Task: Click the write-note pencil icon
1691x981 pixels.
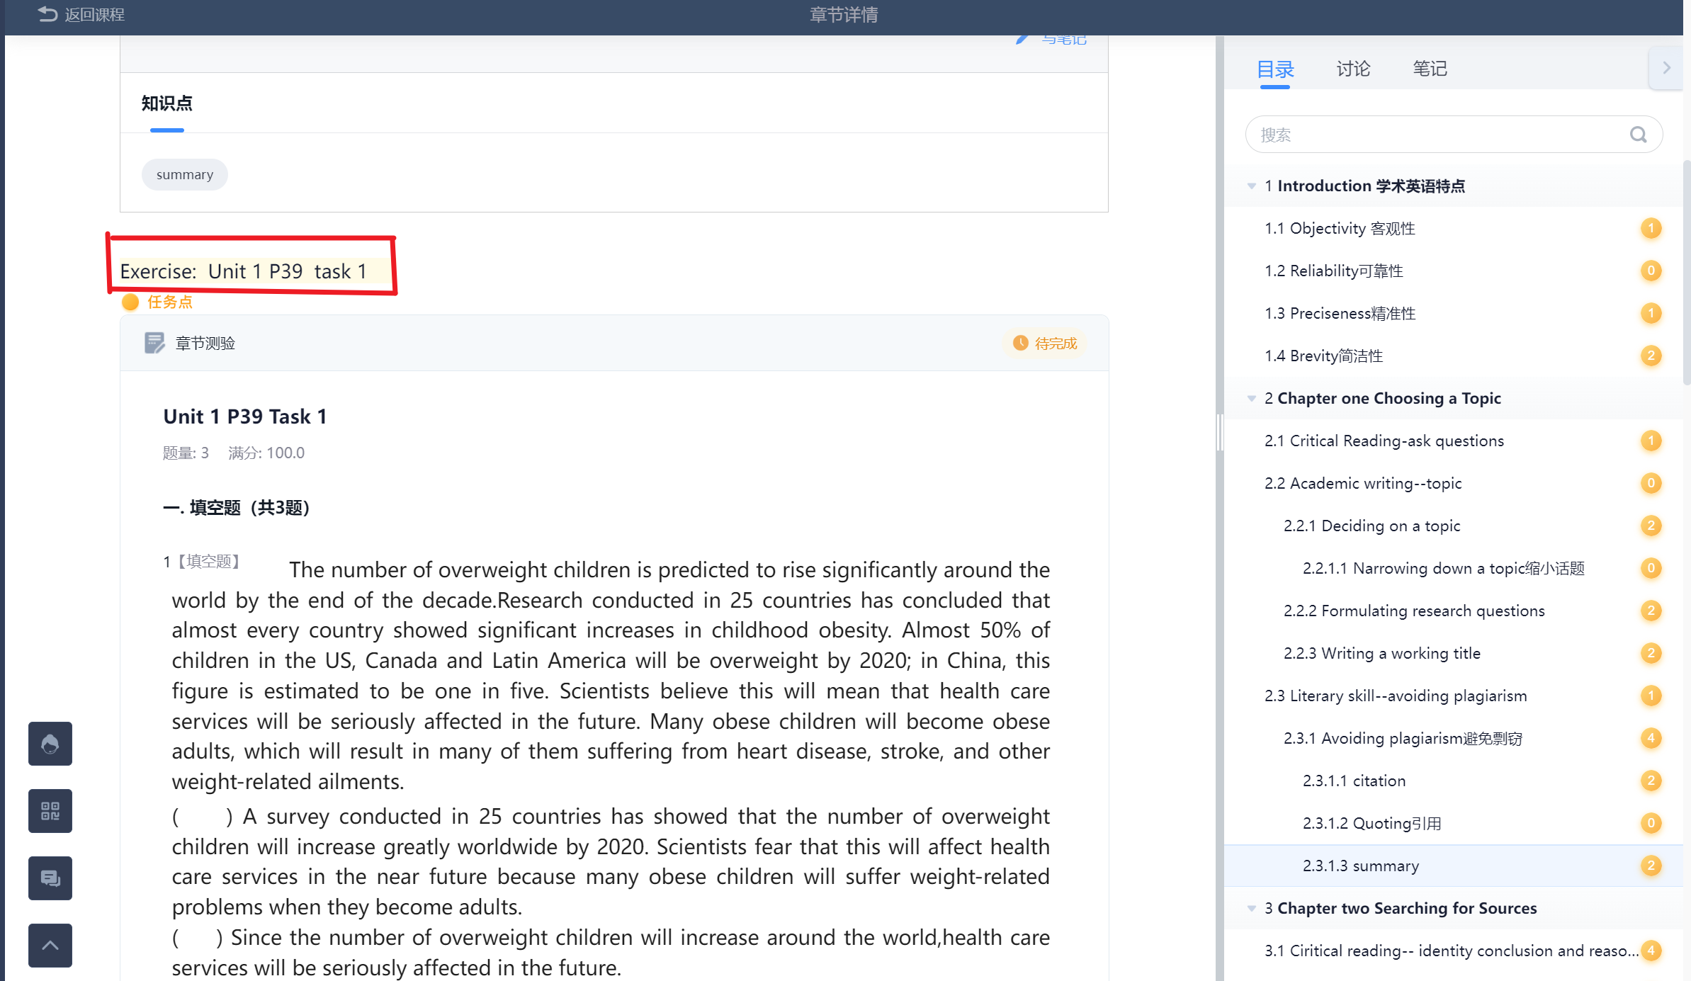Action: pyautogui.click(x=1022, y=40)
